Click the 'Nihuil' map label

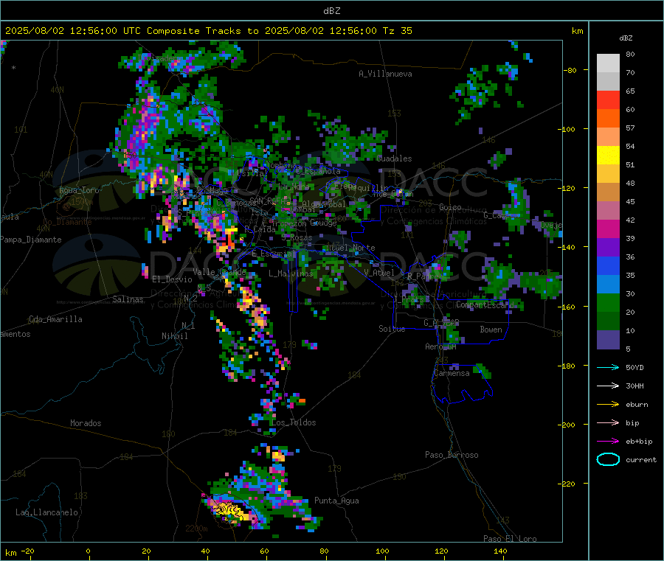174,336
